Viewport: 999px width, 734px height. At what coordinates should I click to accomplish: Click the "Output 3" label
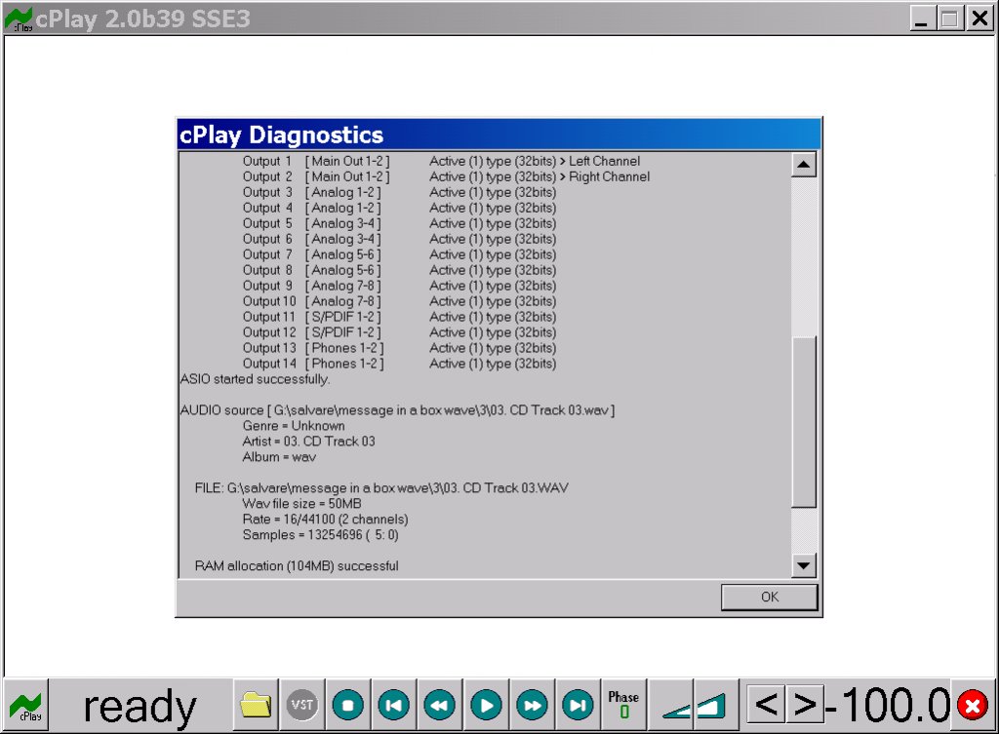267,192
